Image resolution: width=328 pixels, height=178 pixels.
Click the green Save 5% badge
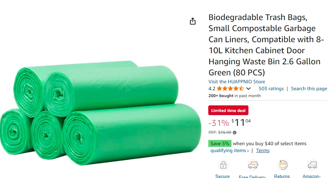220,143
